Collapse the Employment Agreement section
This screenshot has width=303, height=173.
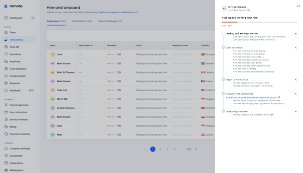pos(296,94)
